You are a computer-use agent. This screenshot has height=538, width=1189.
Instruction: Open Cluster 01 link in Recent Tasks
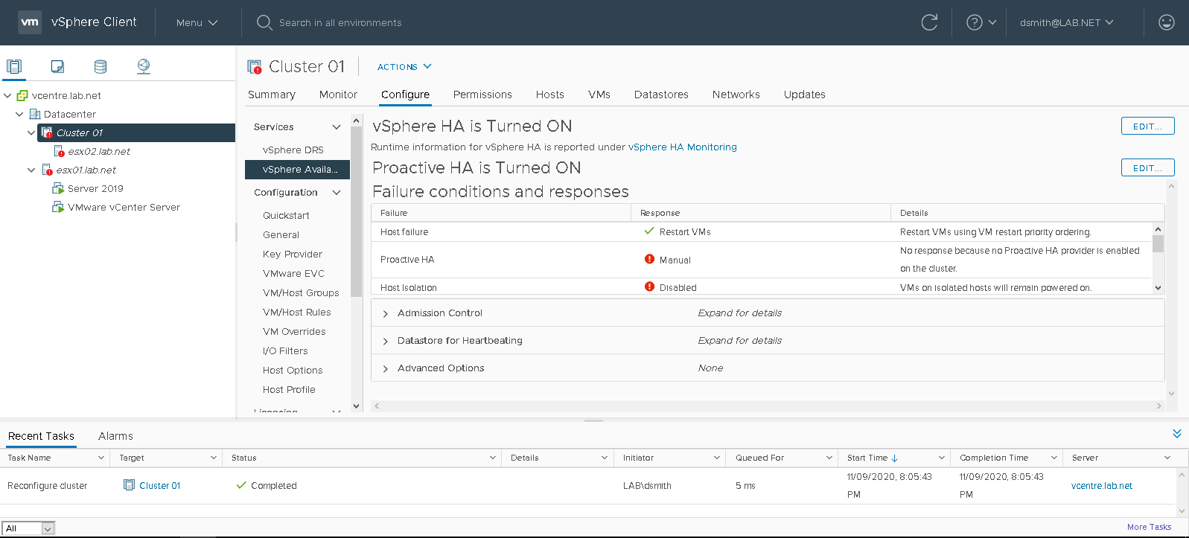click(160, 485)
